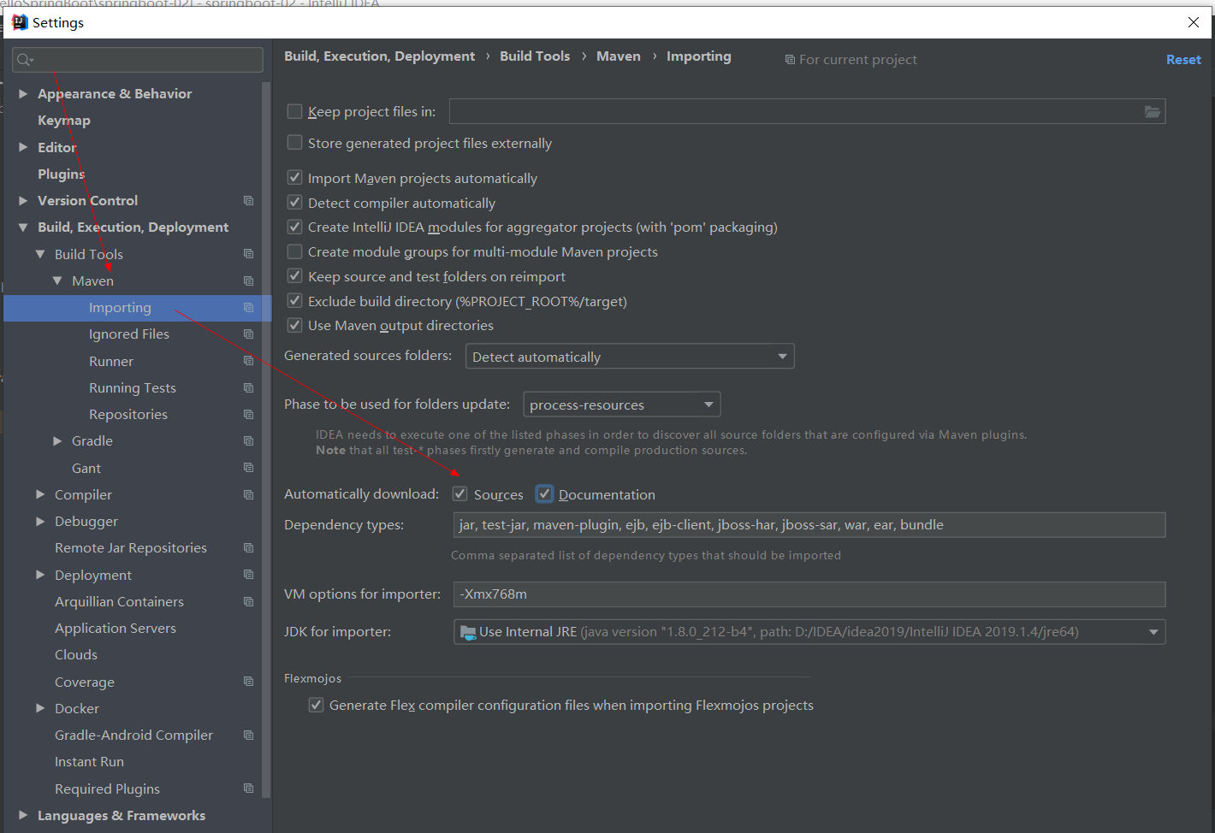Click Maven breadcrumb link
The width and height of the screenshot is (1215, 833).
point(619,56)
